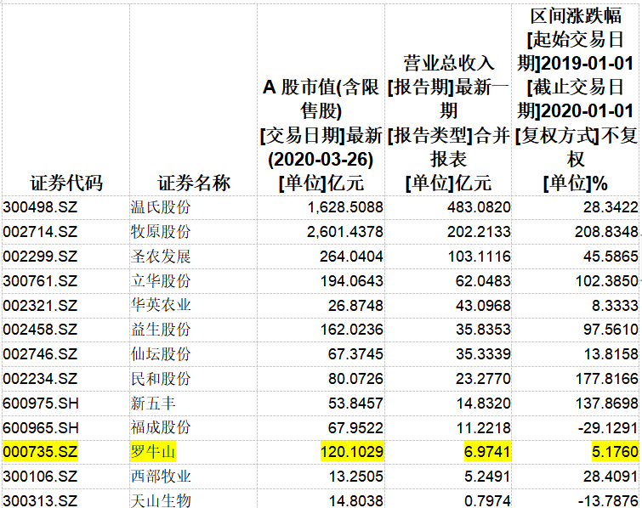The width and height of the screenshot is (642, 508).
Task: Select cell 002234.SZ
Action: point(66,379)
